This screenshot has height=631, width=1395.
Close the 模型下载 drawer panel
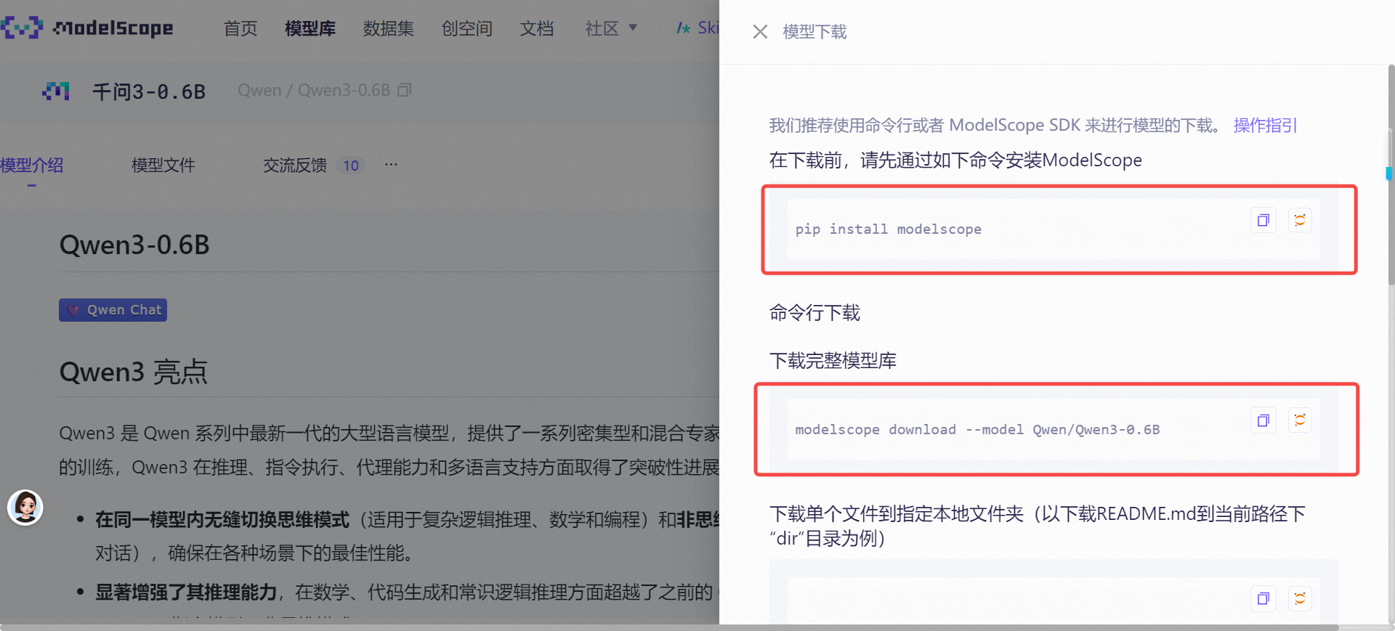[x=760, y=32]
